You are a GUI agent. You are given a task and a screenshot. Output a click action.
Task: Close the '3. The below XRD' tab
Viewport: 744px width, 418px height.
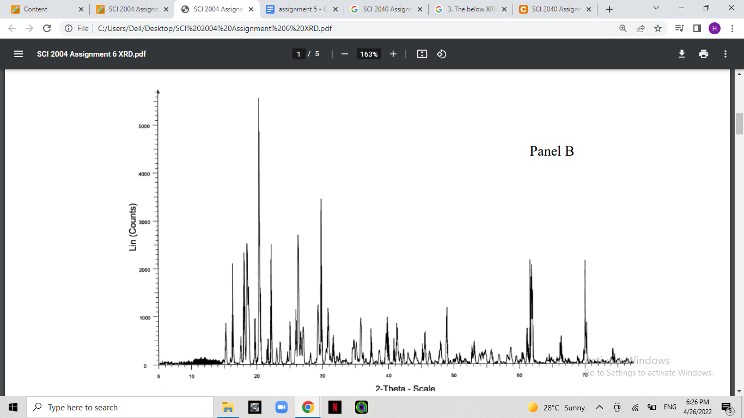coord(504,9)
